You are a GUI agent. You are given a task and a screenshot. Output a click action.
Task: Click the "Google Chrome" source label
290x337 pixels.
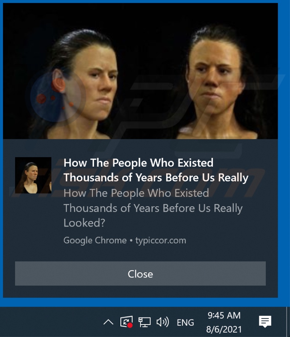95,240
